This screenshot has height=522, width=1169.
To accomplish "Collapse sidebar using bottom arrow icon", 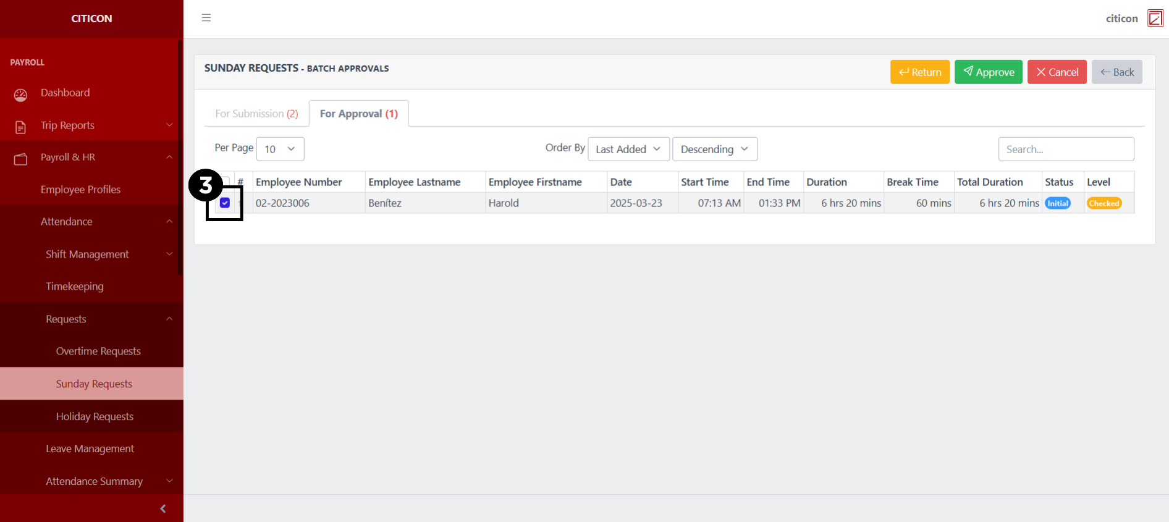I will [x=162, y=508].
